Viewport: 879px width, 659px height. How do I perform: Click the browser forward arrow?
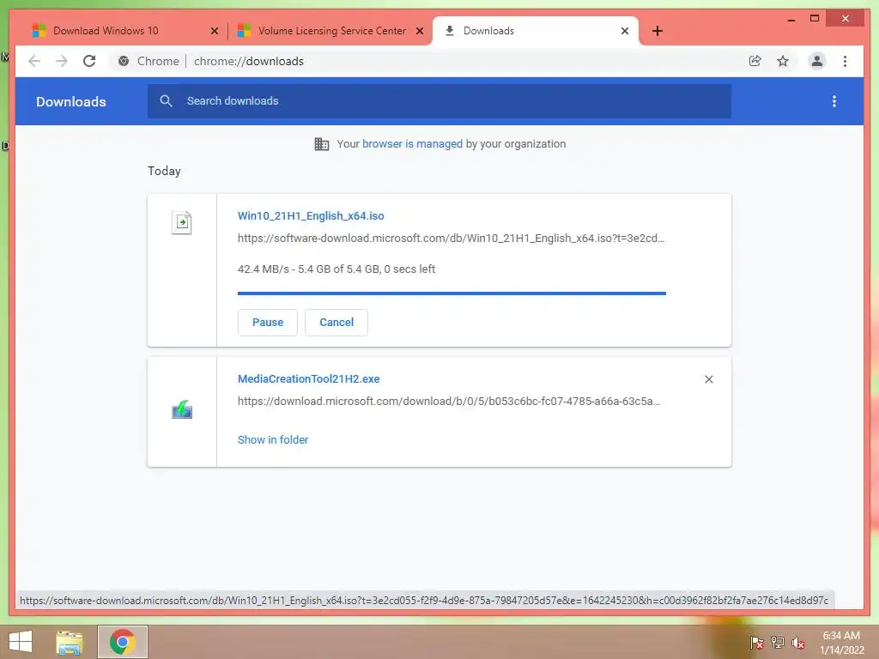[62, 61]
